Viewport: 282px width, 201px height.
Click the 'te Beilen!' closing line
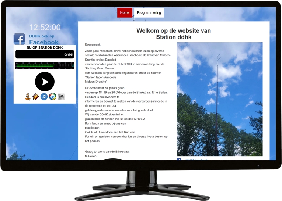point(91,156)
